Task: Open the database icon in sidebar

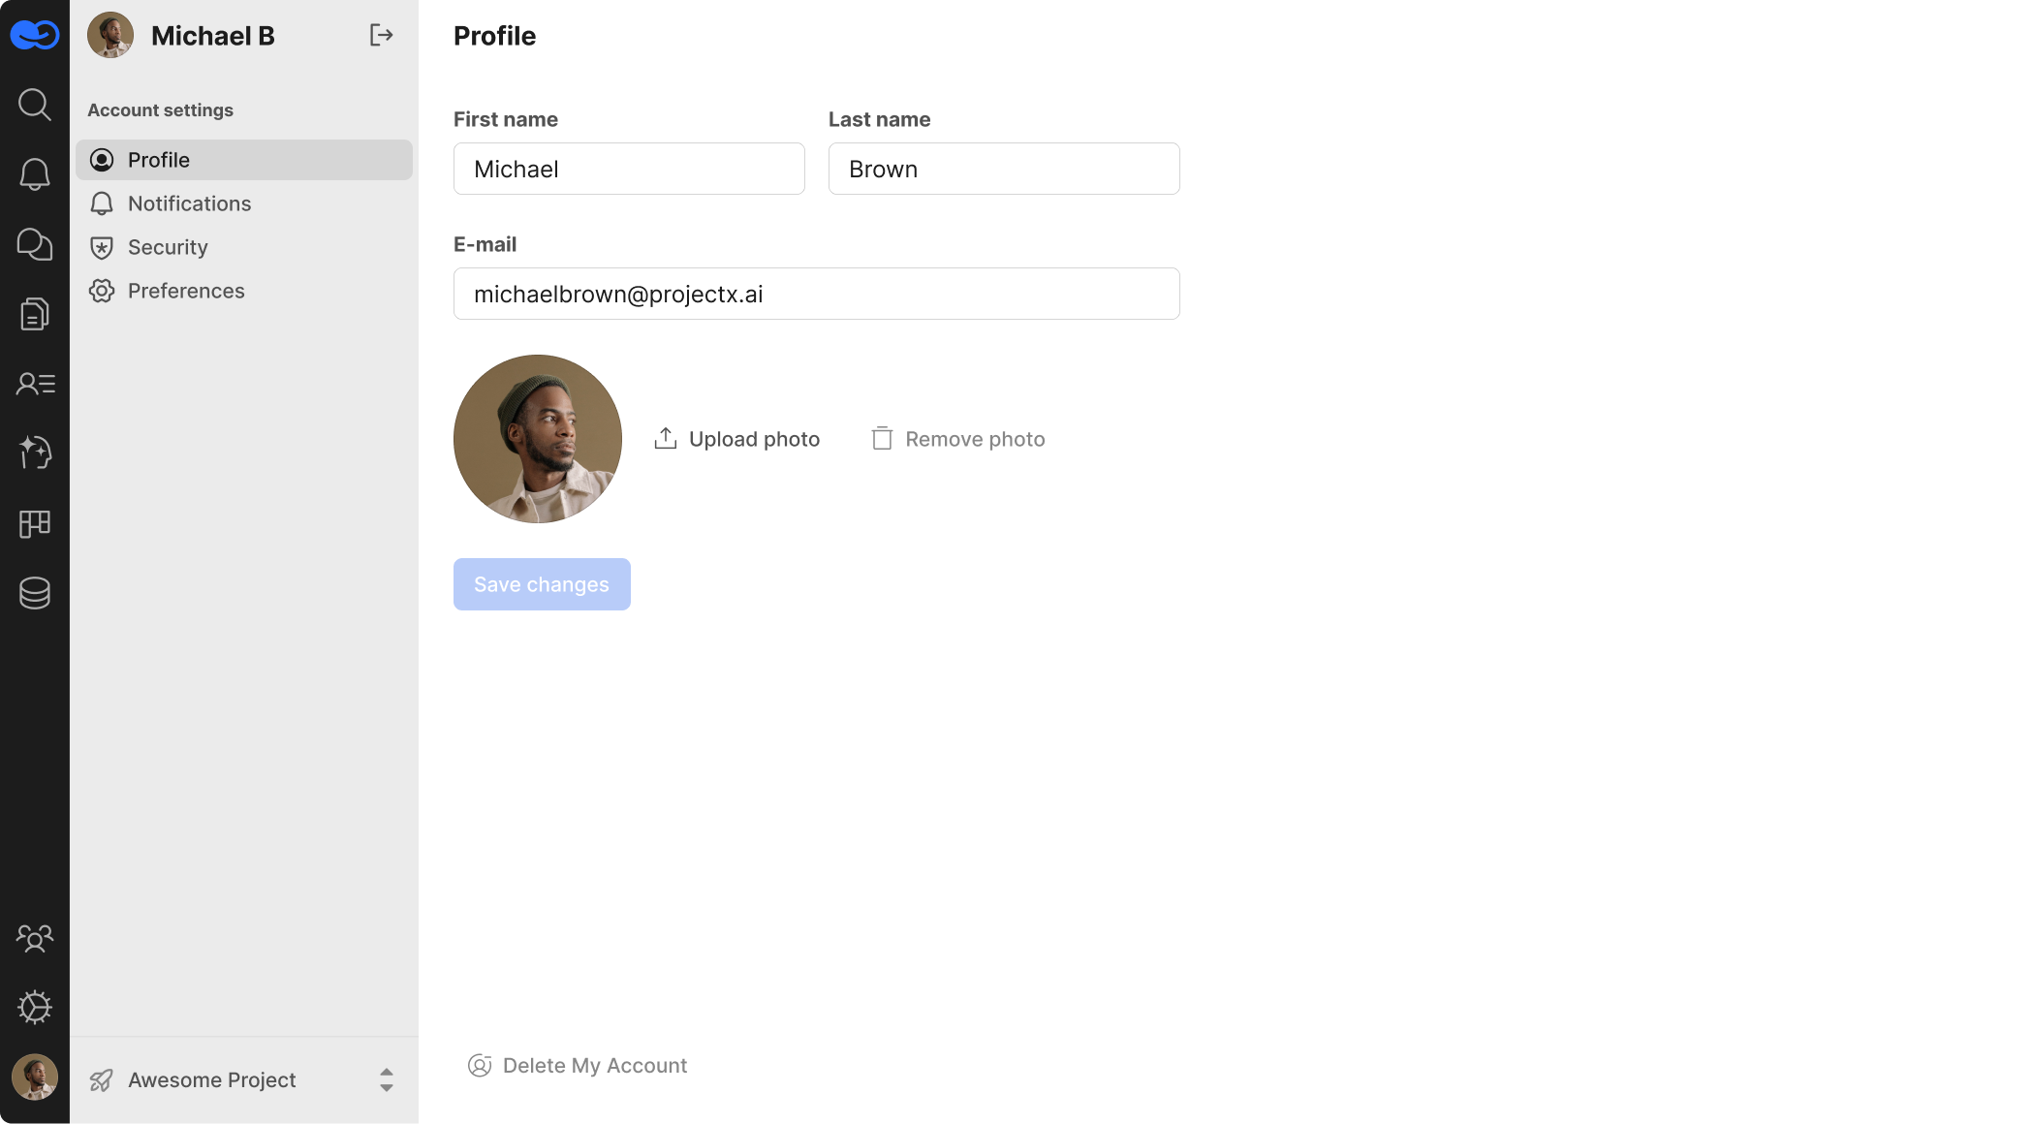Action: [x=35, y=593]
